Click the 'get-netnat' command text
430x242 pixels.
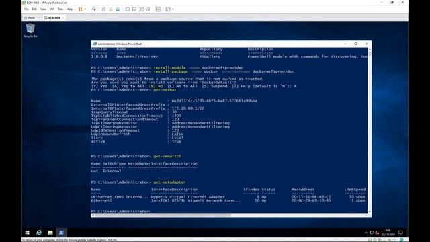click(165, 89)
